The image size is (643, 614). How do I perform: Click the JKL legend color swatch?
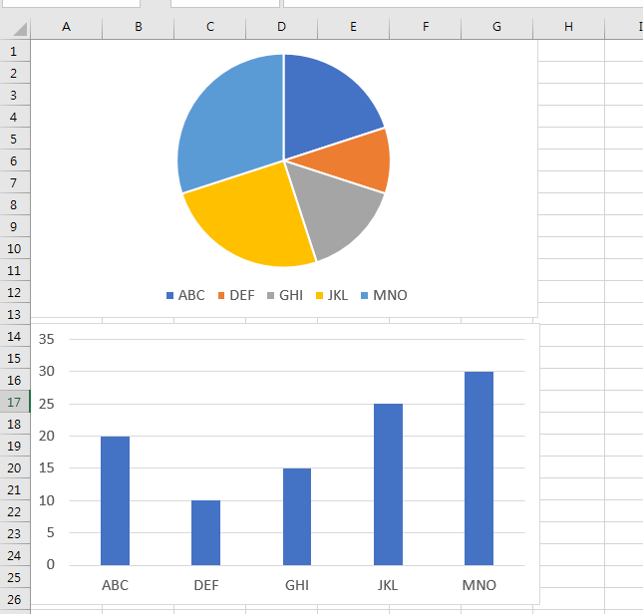[319, 295]
